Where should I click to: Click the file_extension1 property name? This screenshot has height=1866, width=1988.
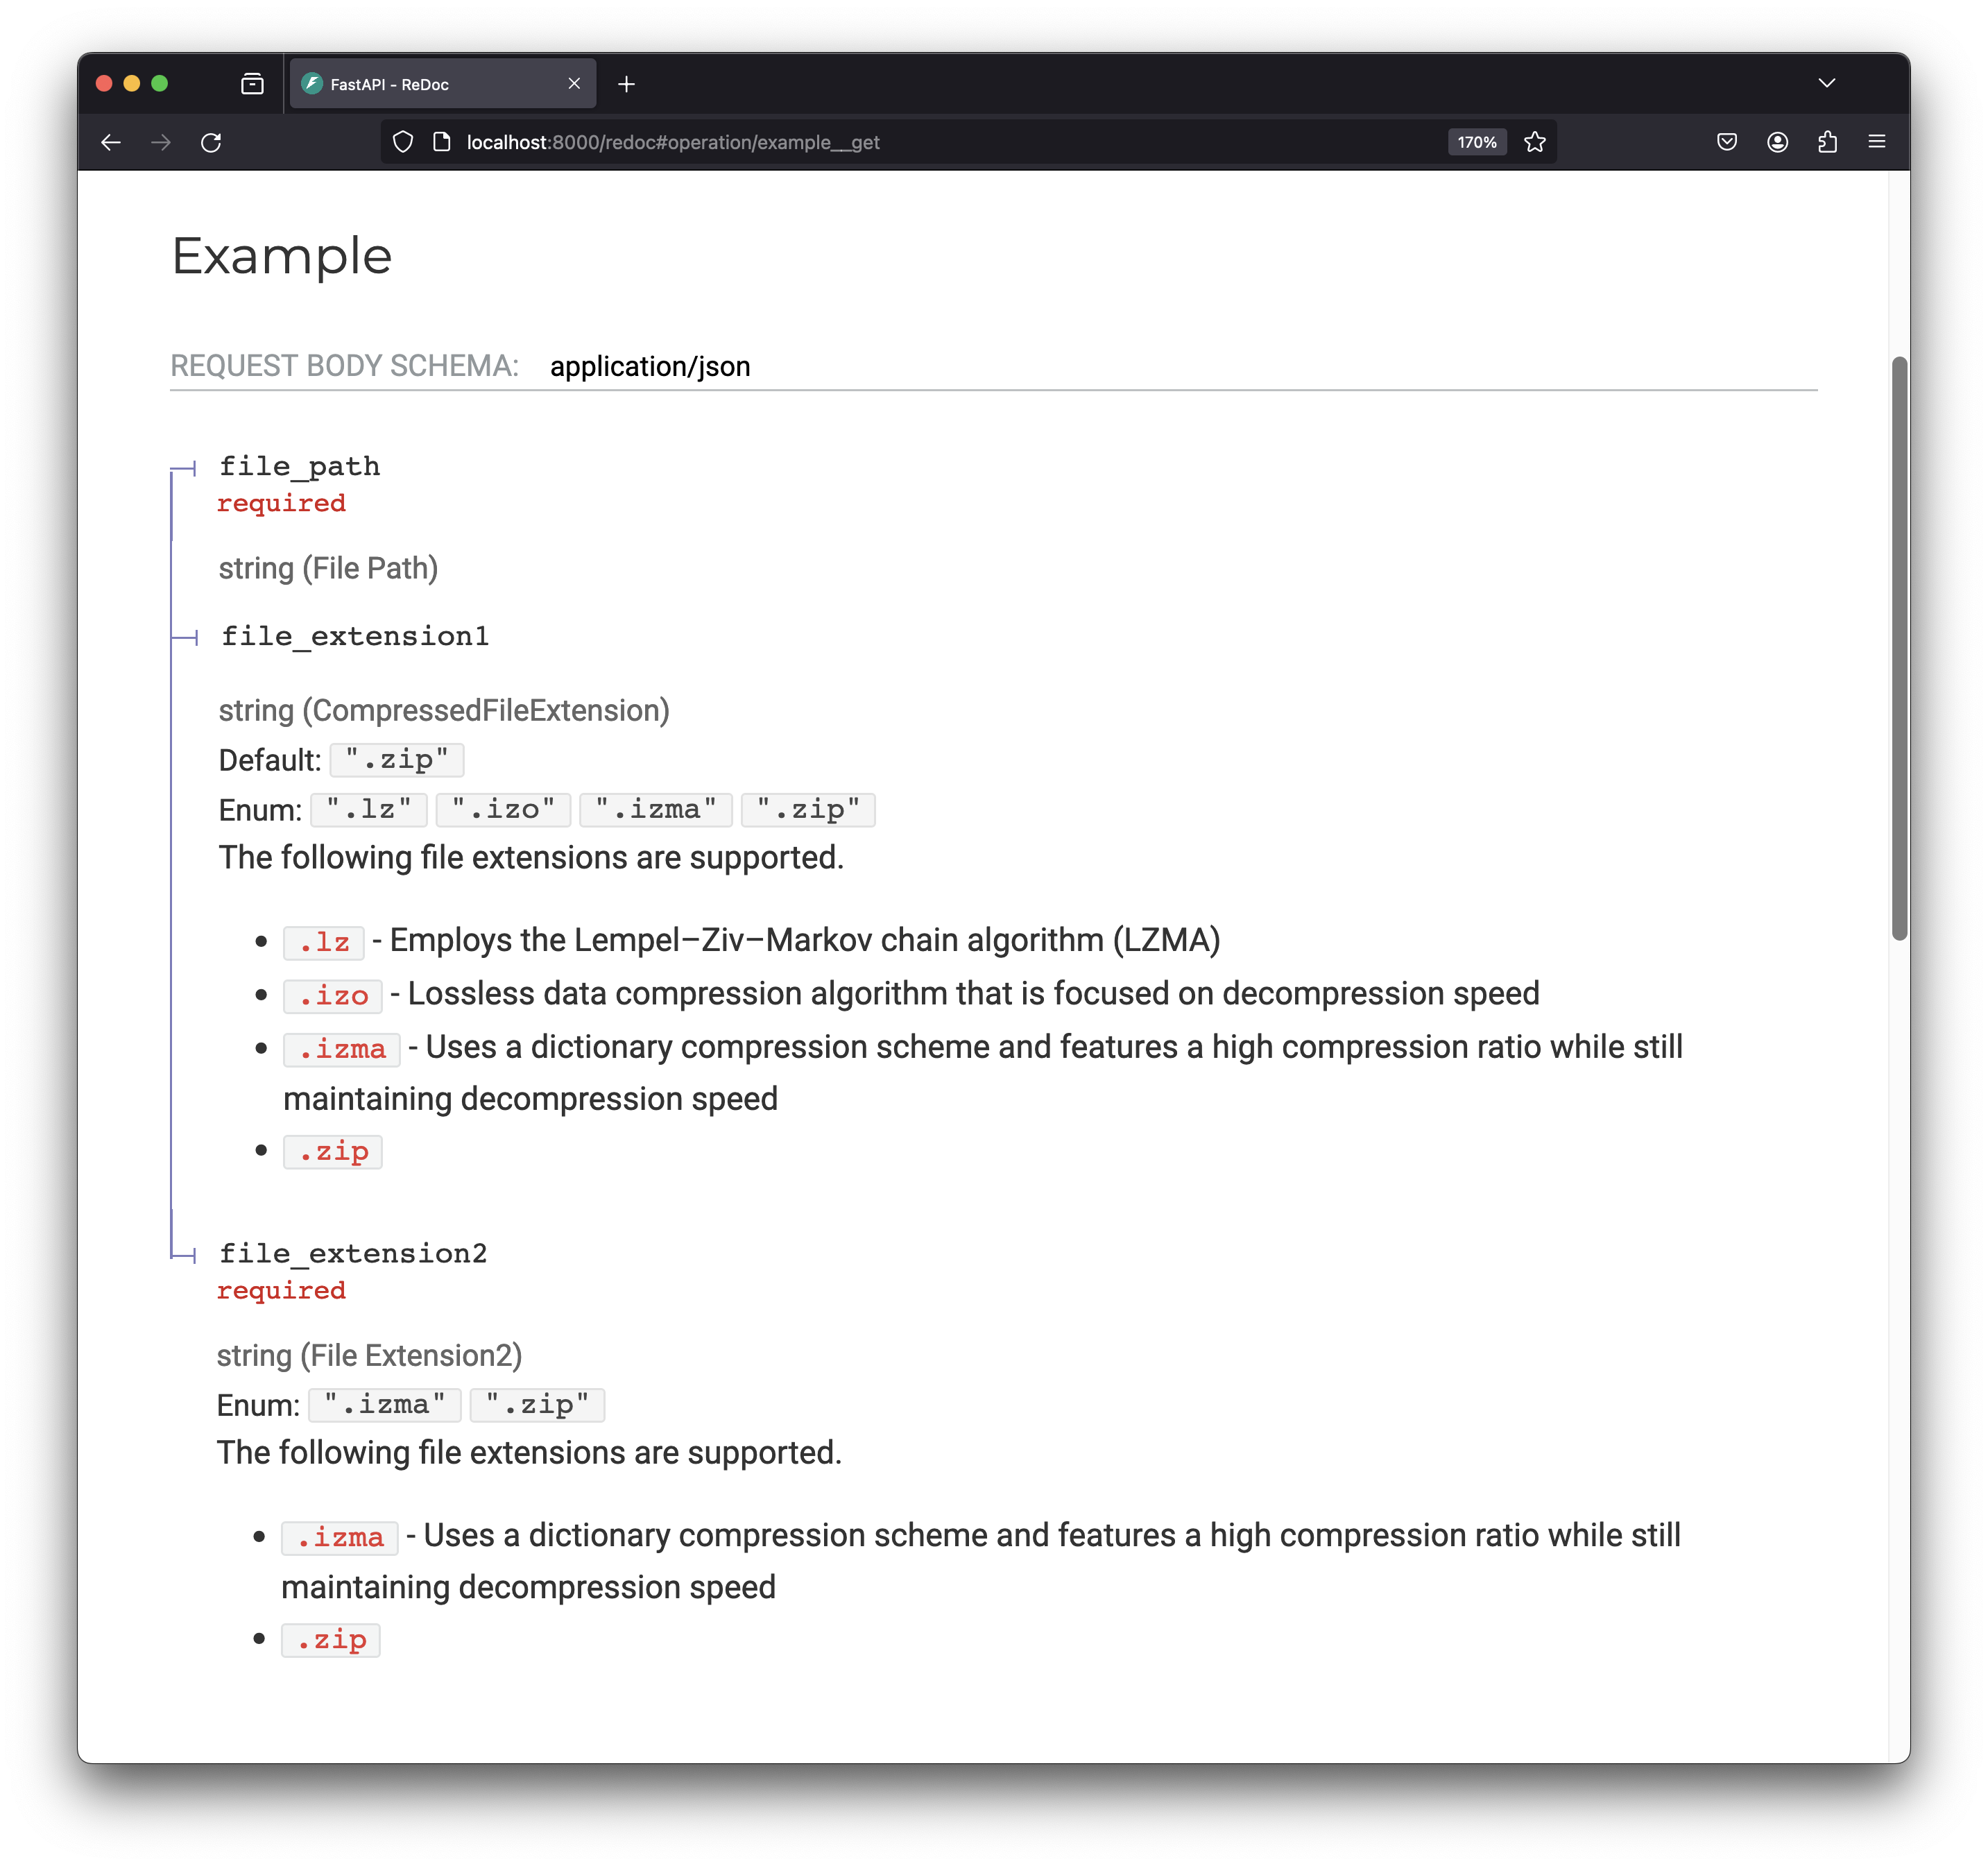coord(355,636)
